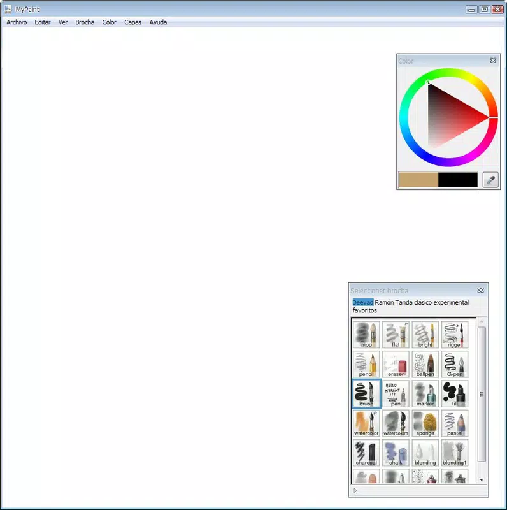Select the sponge brush

425,423
